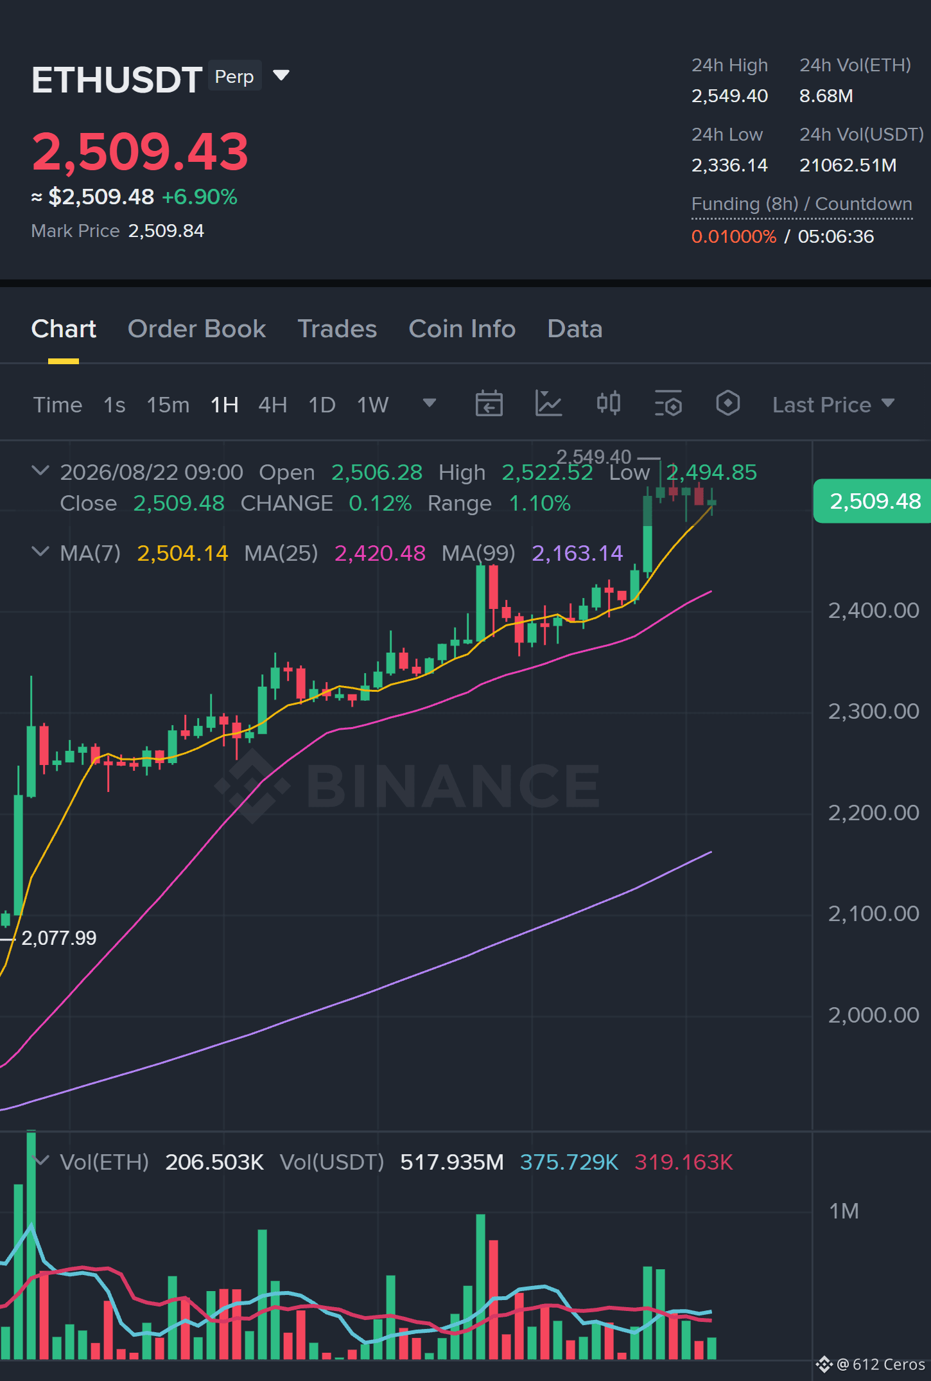Expand more time intervals dropdown arrow
The height and width of the screenshot is (1381, 931).
(430, 403)
